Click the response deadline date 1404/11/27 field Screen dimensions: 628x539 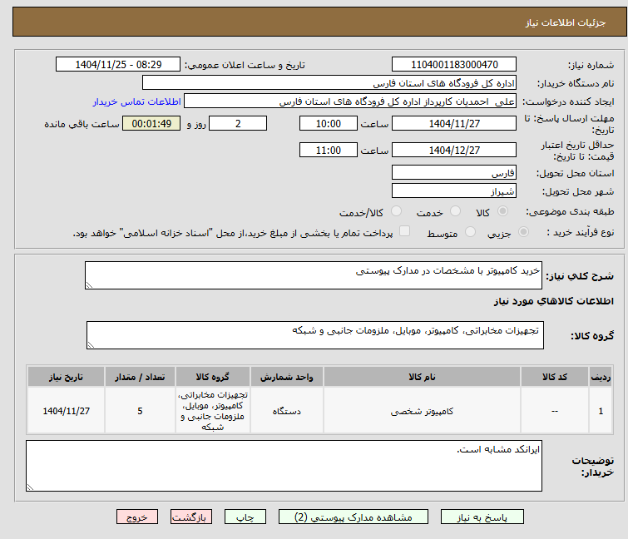pos(454,123)
